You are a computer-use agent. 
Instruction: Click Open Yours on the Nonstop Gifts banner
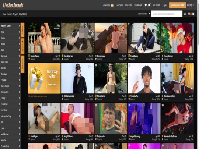coord(52,84)
